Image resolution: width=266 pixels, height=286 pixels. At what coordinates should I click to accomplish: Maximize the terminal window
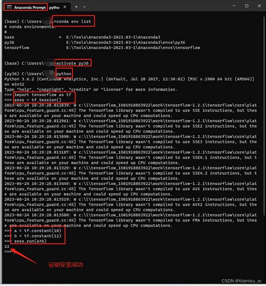coord(247,6)
